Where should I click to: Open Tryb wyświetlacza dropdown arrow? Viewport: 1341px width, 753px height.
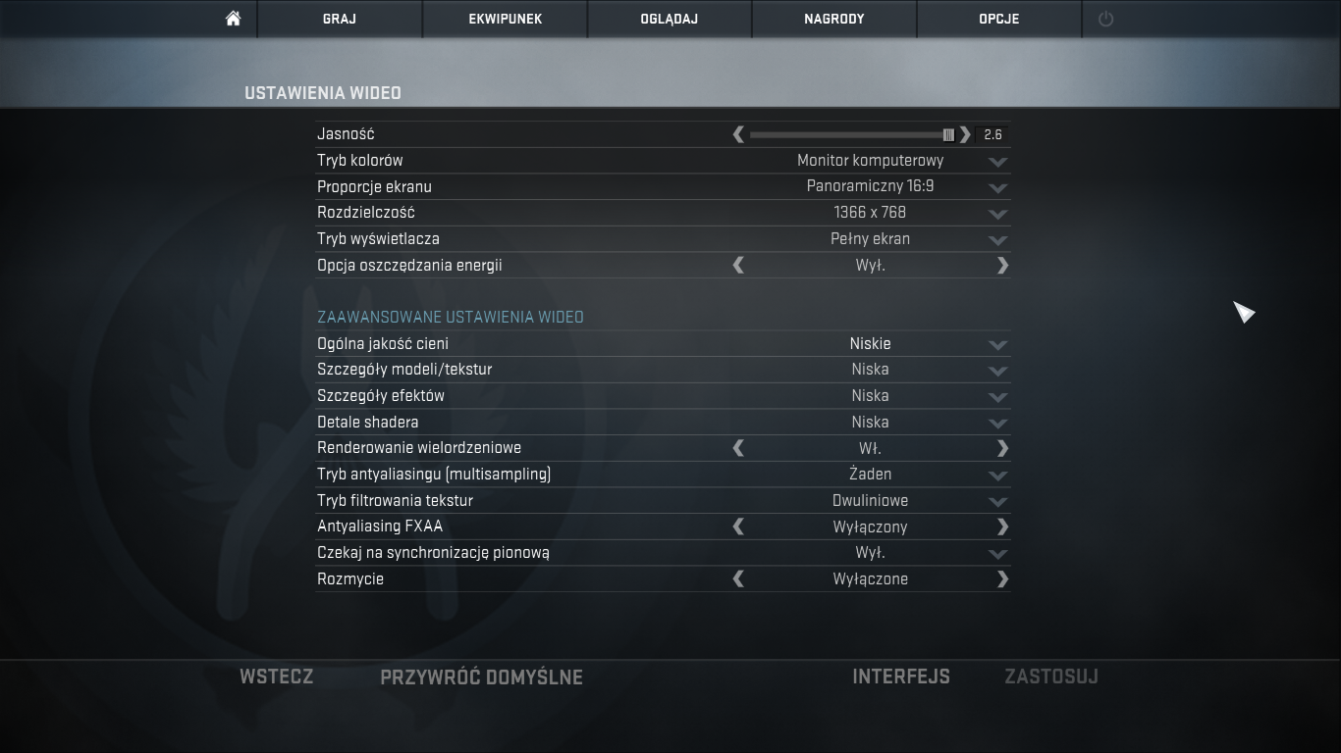click(x=997, y=240)
